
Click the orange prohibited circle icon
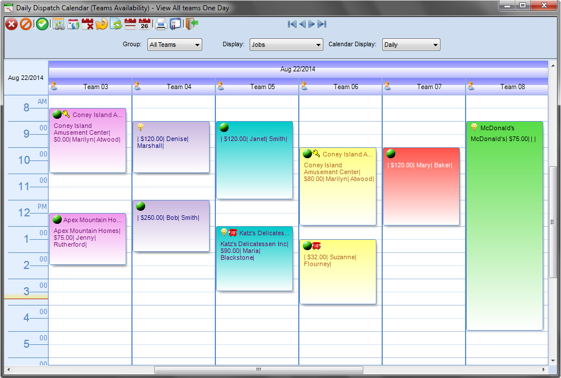point(26,25)
